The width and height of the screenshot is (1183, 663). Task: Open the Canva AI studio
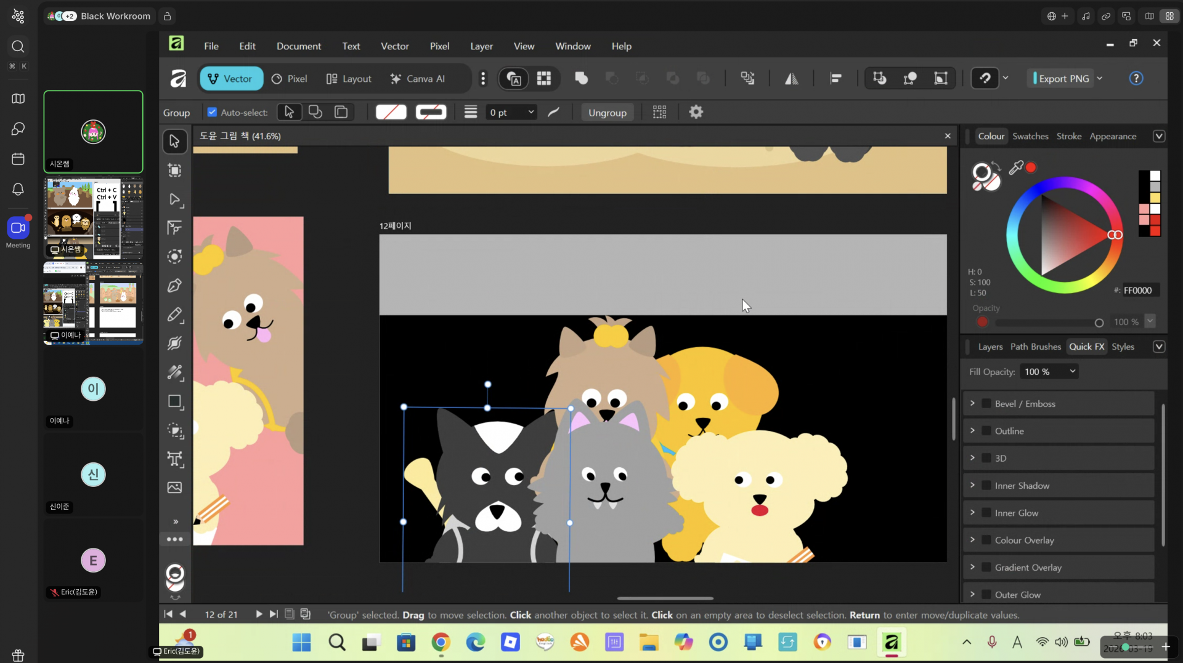click(x=418, y=79)
